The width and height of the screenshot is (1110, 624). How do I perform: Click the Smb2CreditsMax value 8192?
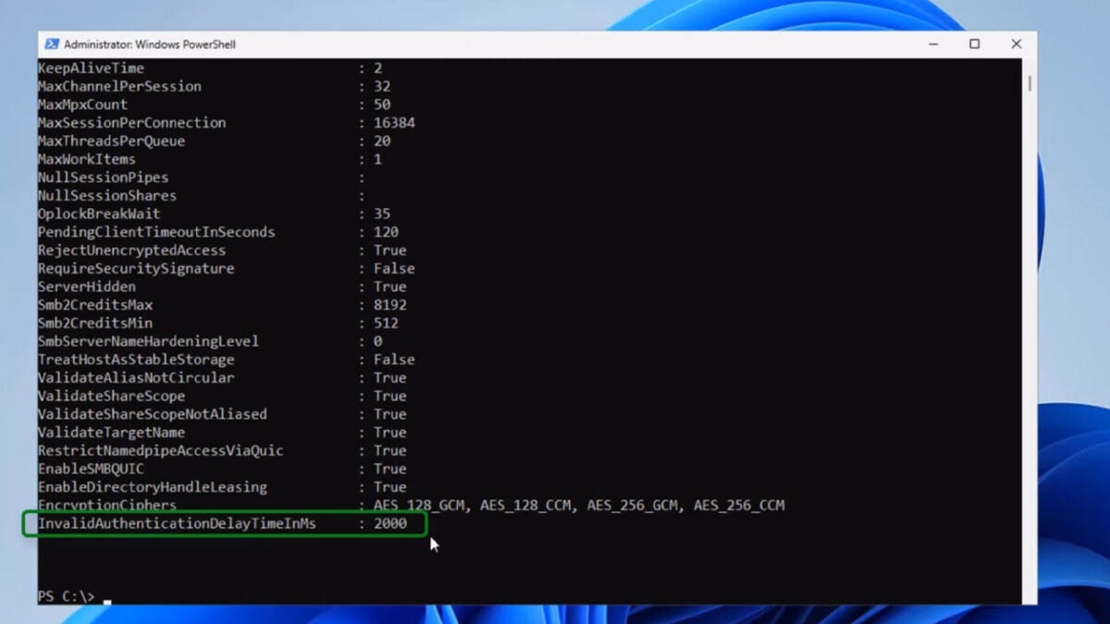pyautogui.click(x=389, y=305)
